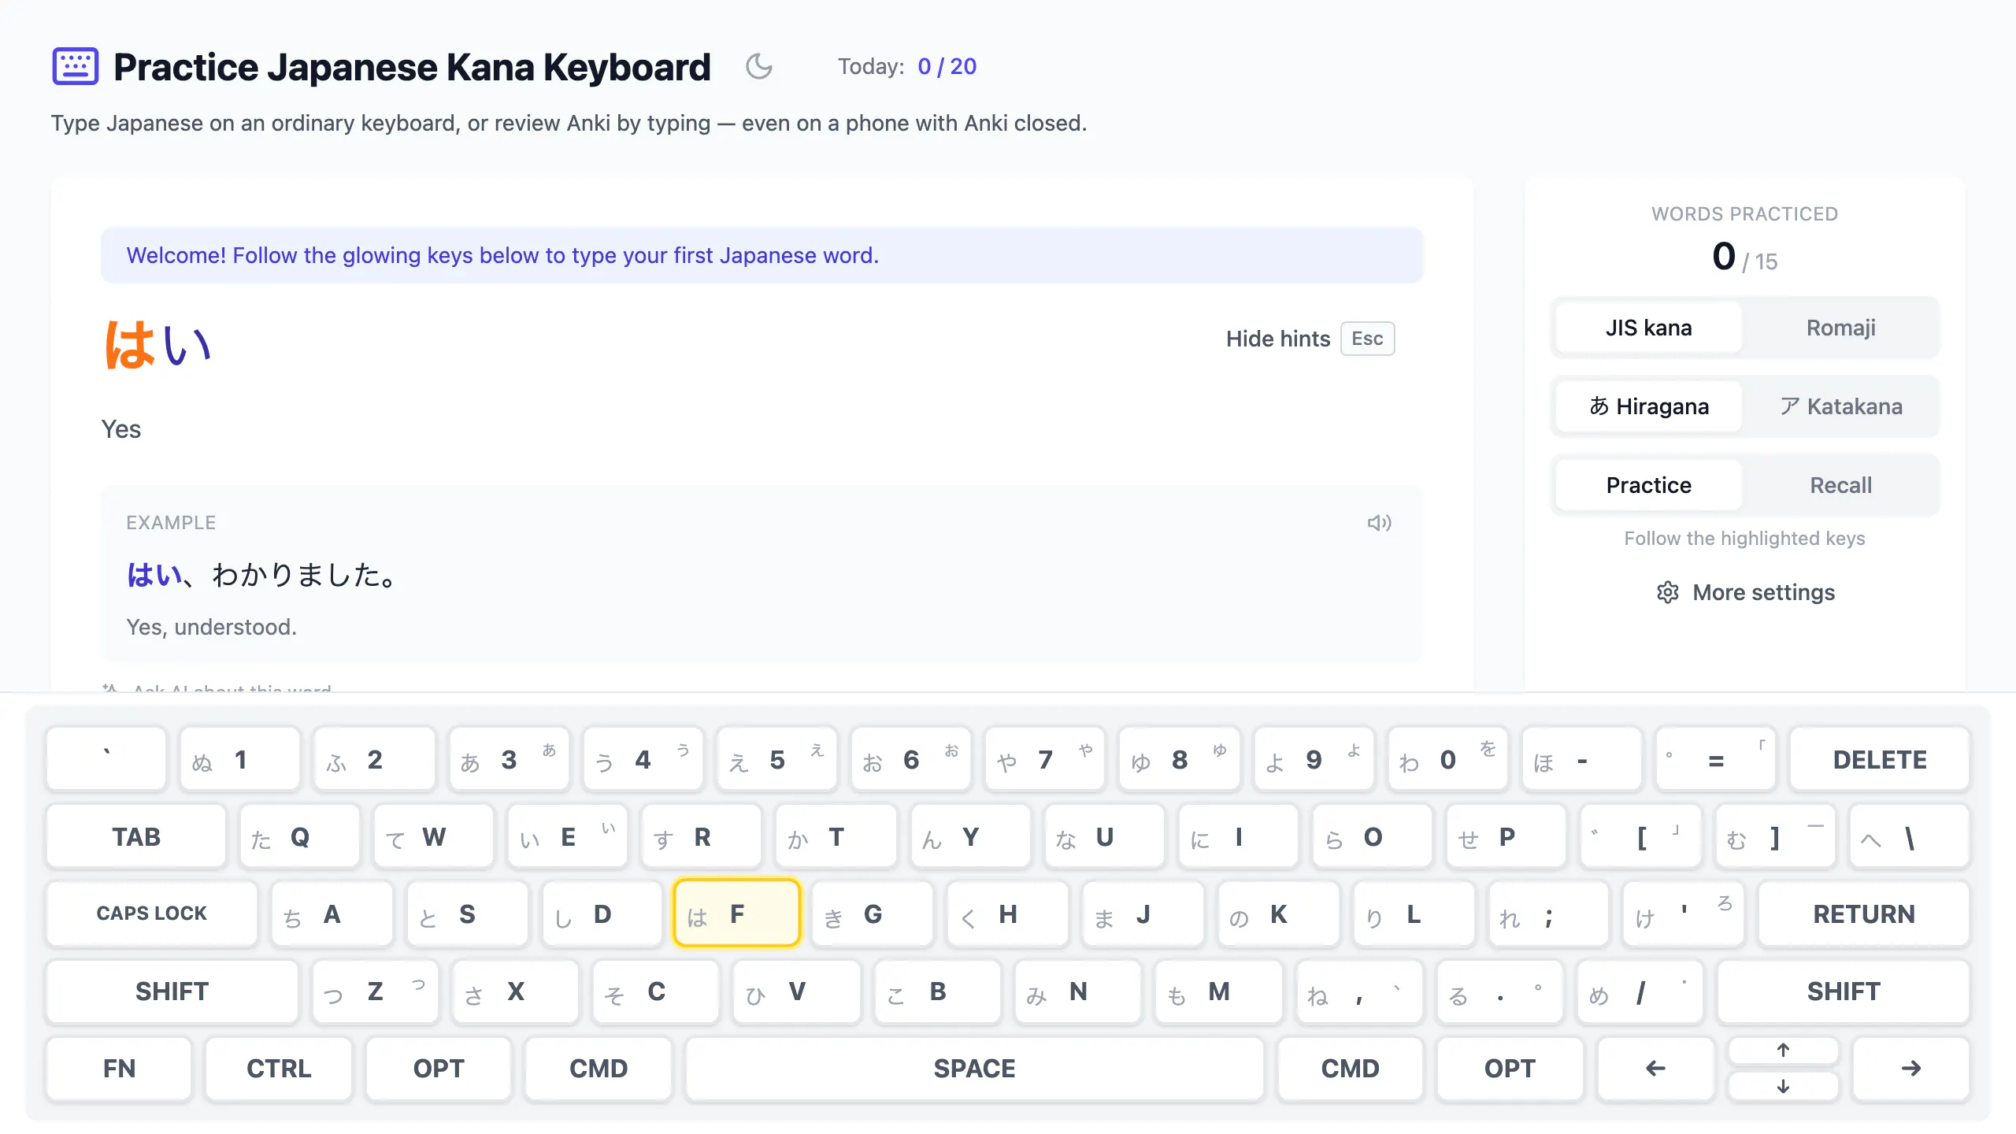Switch to Recall mode
This screenshot has width=2016, height=1134.
1840,485
